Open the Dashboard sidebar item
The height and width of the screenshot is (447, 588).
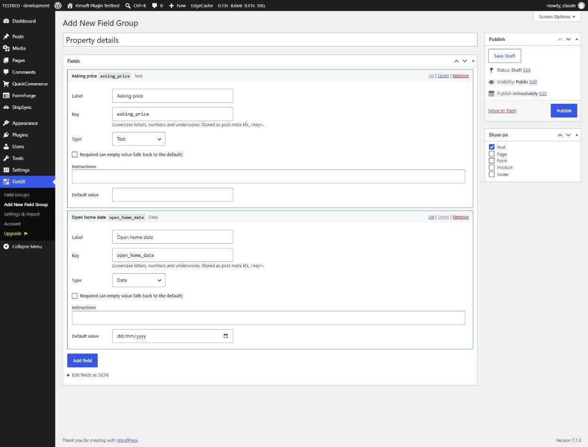click(x=27, y=21)
